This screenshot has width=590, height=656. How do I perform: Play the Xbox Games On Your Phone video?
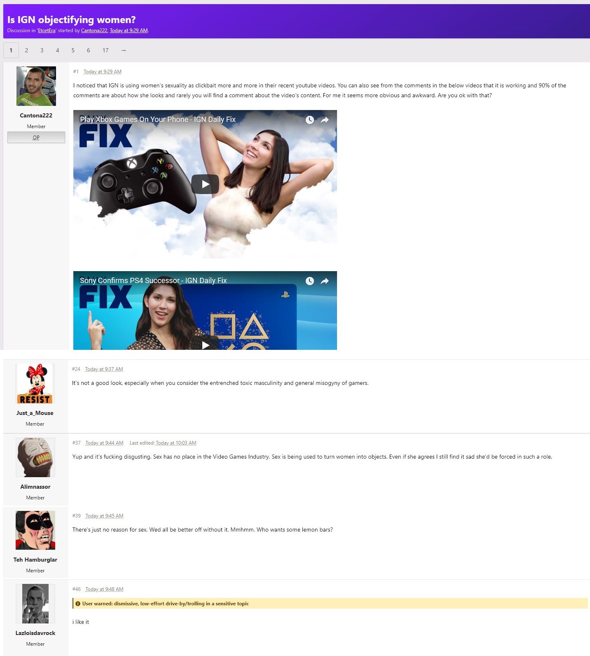click(205, 184)
